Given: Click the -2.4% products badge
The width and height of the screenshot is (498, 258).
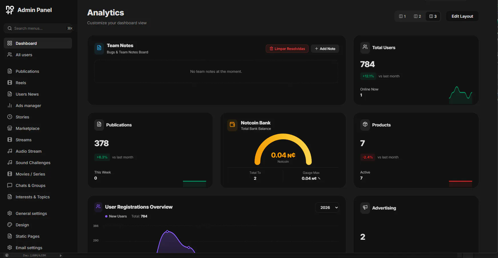Looking at the screenshot, I should point(368,157).
